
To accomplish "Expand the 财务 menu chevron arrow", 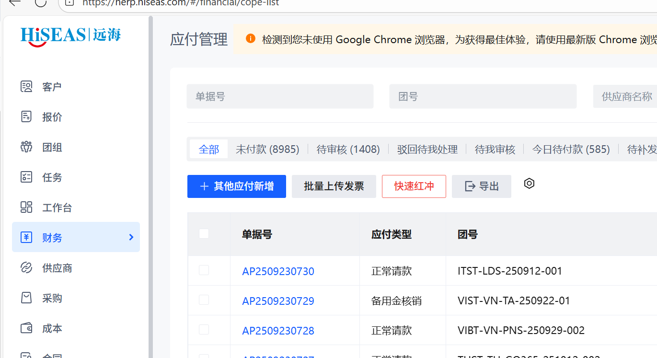I will pos(131,237).
